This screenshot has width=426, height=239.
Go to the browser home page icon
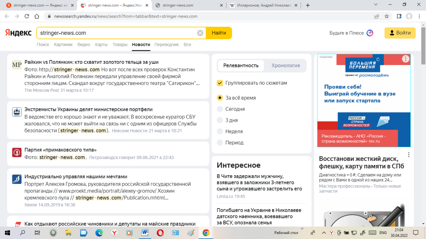click(x=37, y=16)
